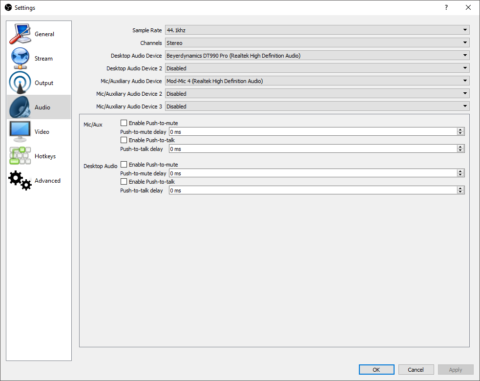Decrease Desktop Audio Push-to-talk delay down arrow
480x381 pixels.
(460, 192)
